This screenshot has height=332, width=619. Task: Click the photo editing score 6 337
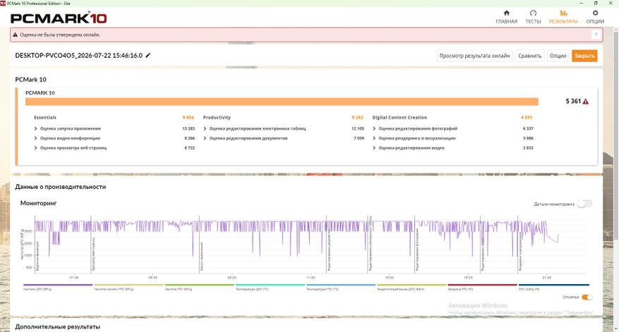(528, 128)
